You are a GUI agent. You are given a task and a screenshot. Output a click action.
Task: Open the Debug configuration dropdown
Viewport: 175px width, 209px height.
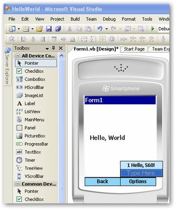pos(164,29)
